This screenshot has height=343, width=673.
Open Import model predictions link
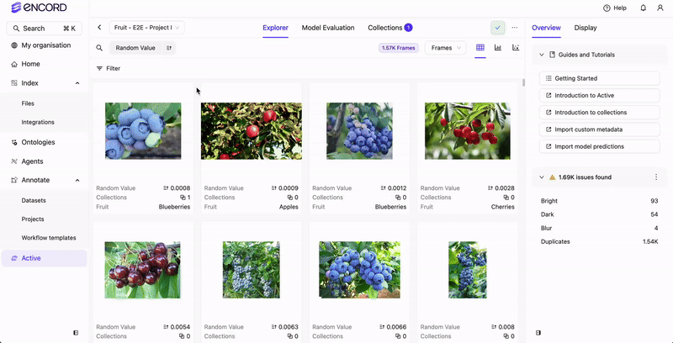pyautogui.click(x=599, y=146)
